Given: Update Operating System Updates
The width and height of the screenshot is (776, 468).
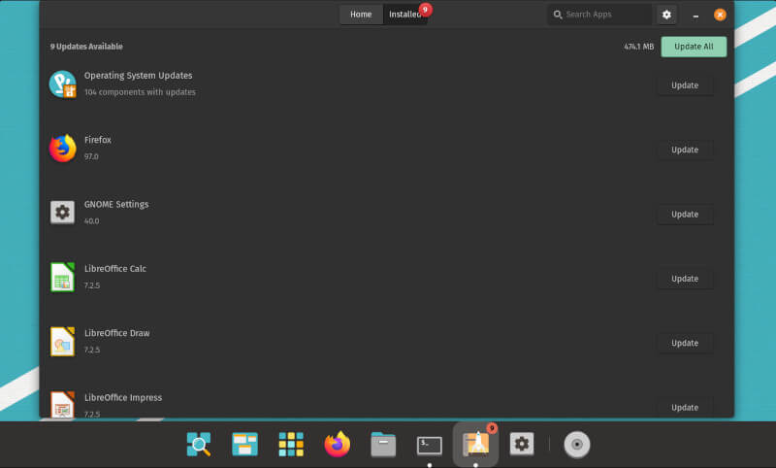Looking at the screenshot, I should tap(685, 85).
